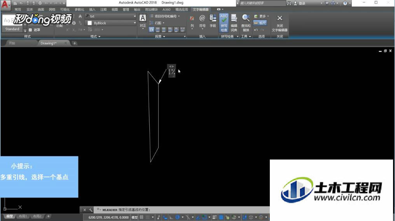Toggle lineweight display in the status bar
The width and height of the screenshot is (395, 221).
(215, 217)
